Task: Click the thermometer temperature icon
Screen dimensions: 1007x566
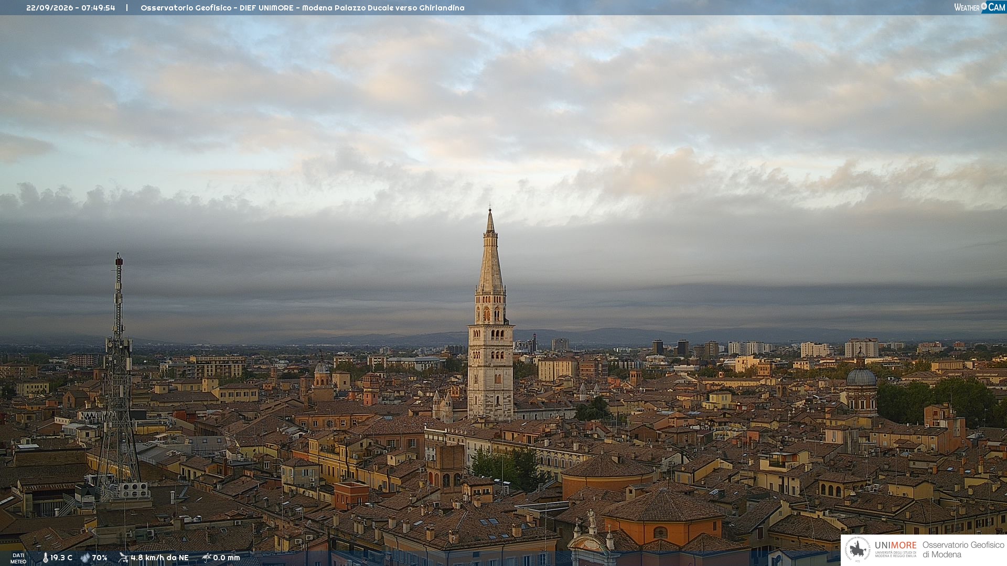Action: click(45, 558)
